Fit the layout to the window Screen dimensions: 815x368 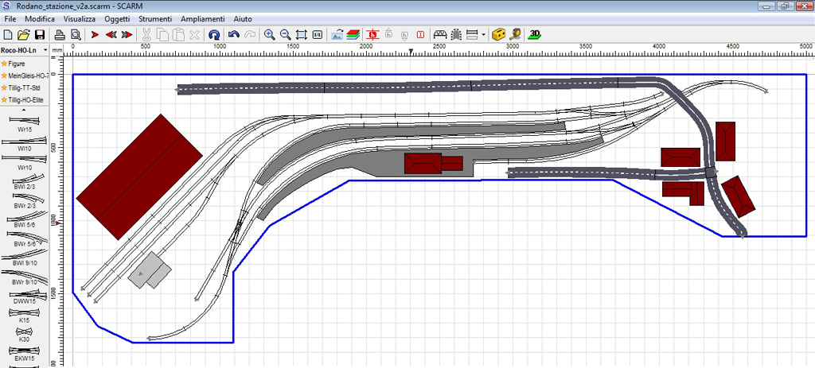[302, 35]
